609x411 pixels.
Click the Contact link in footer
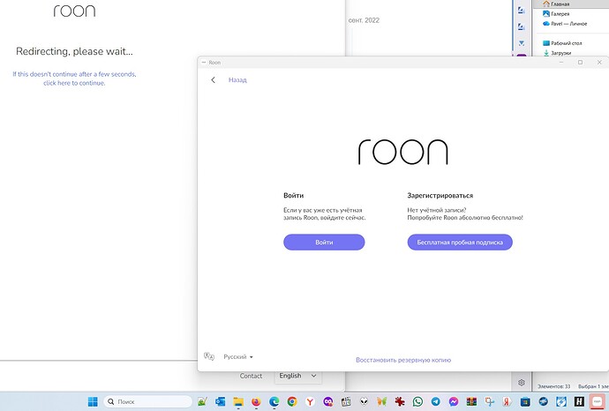(251, 376)
